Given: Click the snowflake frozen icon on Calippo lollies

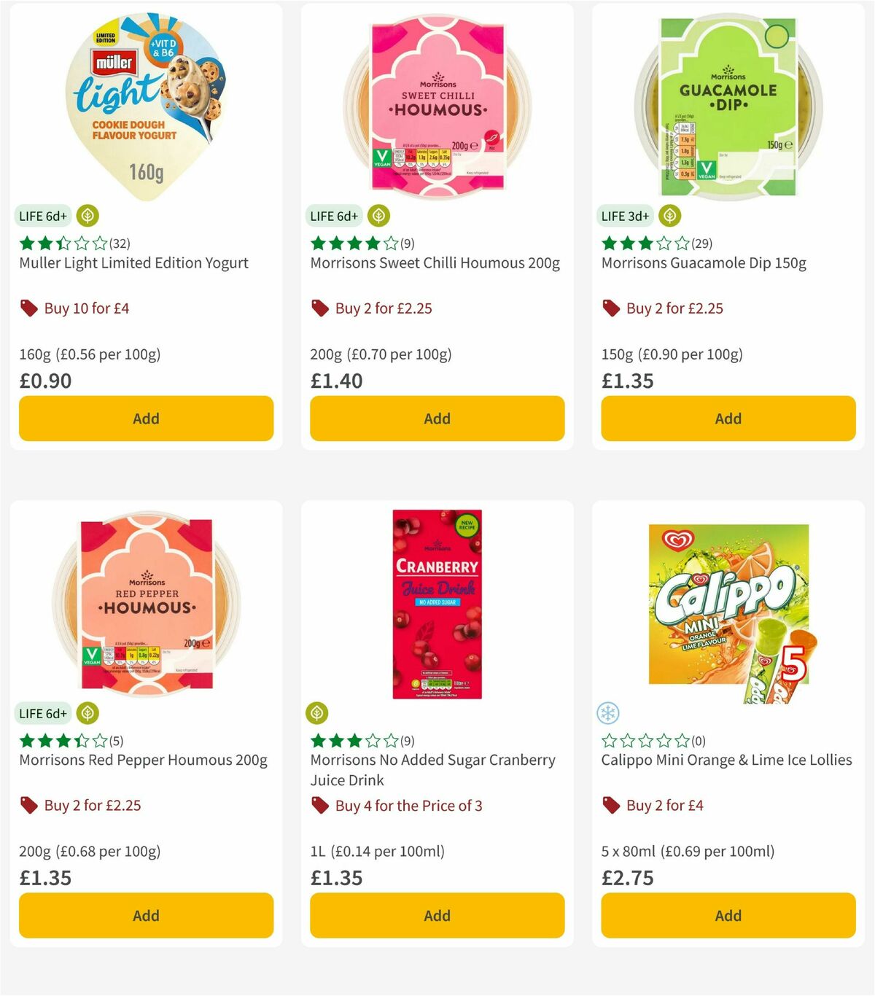Looking at the screenshot, I should tap(610, 713).
